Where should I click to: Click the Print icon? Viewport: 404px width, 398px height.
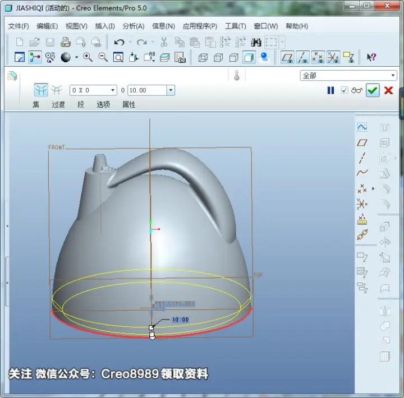point(66,42)
